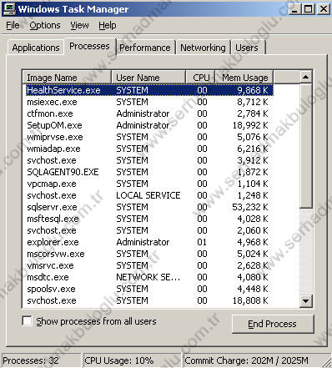Select svchost.exe using 2,060 K memory
The width and height of the screenshot is (332, 368).
[x=149, y=230]
